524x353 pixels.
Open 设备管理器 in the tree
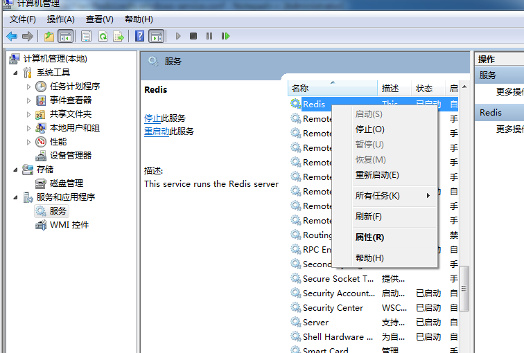tap(71, 156)
